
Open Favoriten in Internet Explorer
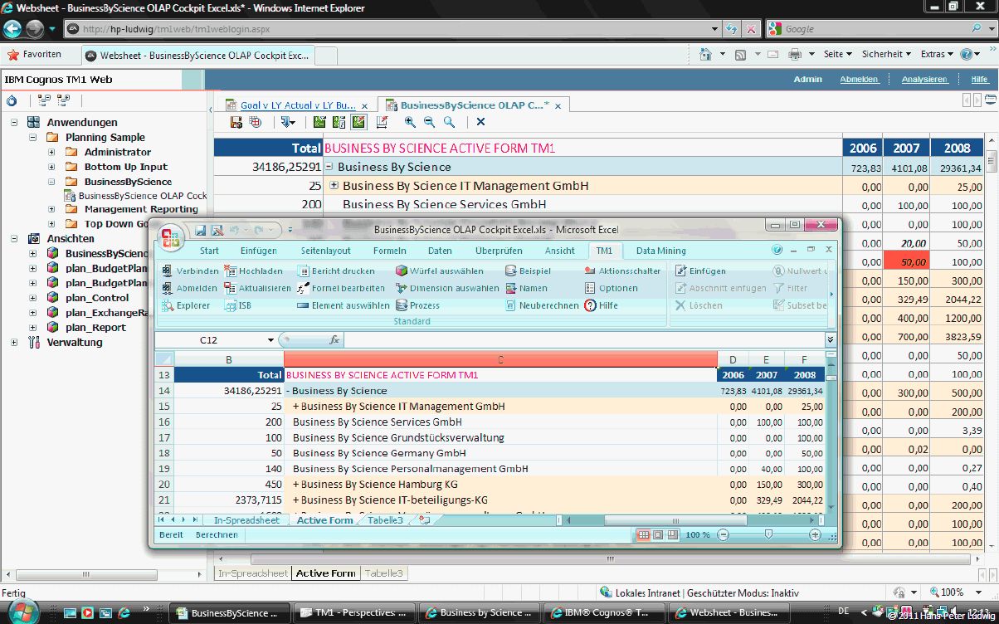(x=35, y=55)
